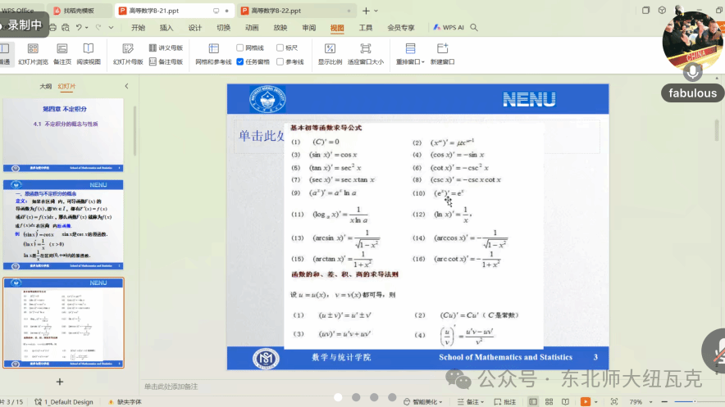Open the Animation (动画) ribbon tab
This screenshot has height=407, width=725.
(252, 28)
